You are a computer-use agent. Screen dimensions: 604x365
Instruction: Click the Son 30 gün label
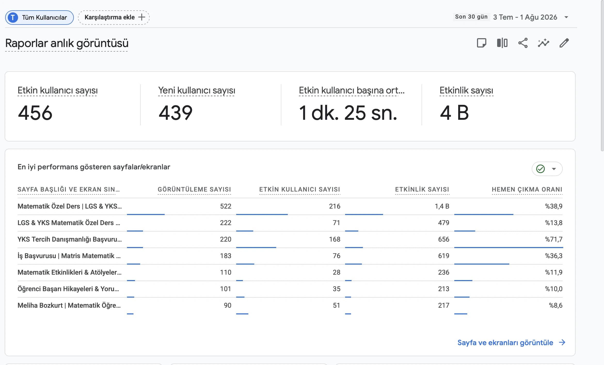[471, 17]
